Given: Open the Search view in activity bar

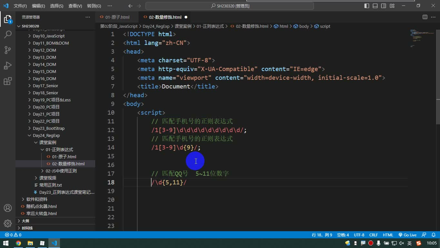Looking at the screenshot, I should [x=8, y=34].
